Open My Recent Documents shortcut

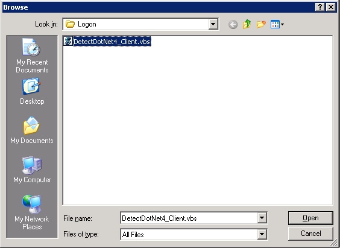(x=32, y=56)
